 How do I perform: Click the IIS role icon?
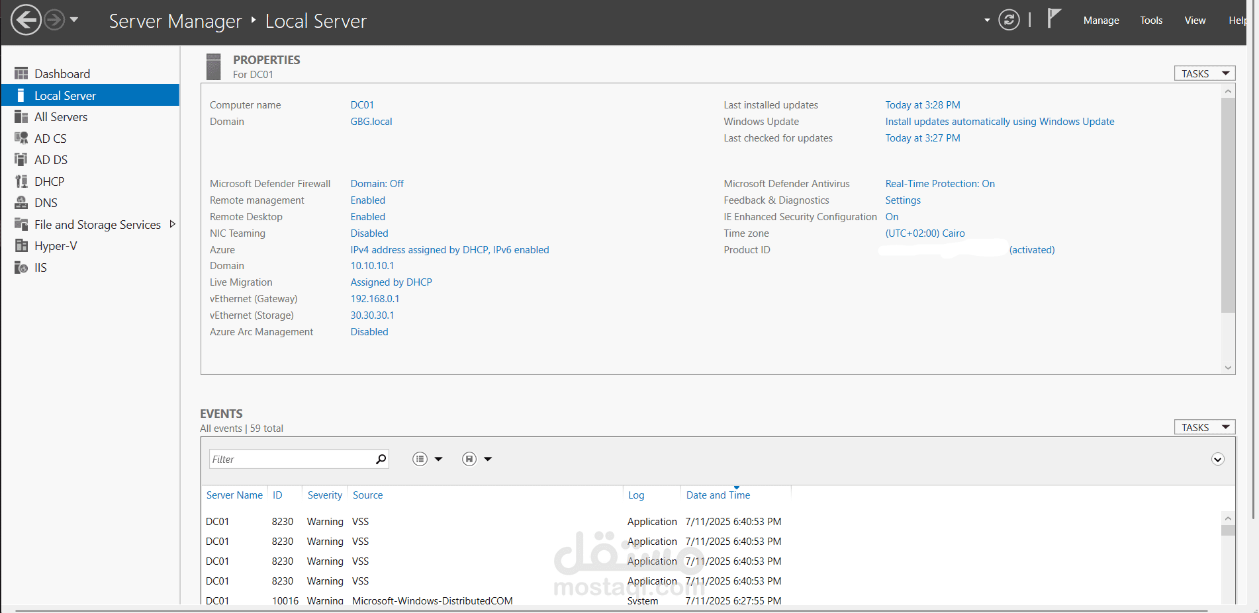click(21, 267)
